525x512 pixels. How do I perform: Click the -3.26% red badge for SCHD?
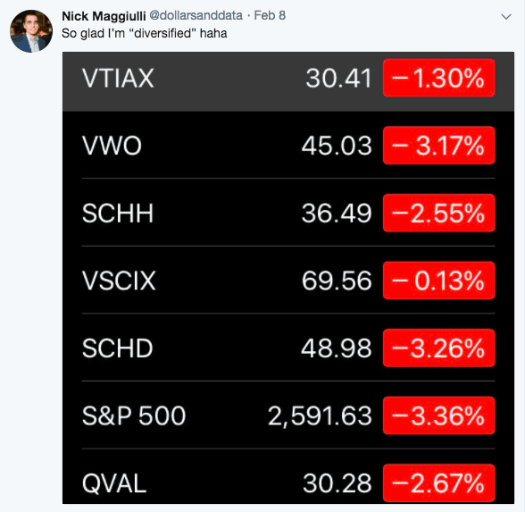[439, 348]
